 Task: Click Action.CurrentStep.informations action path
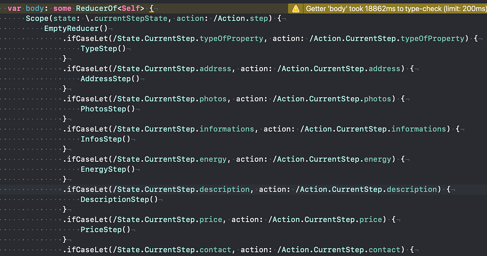pyautogui.click(x=373, y=129)
